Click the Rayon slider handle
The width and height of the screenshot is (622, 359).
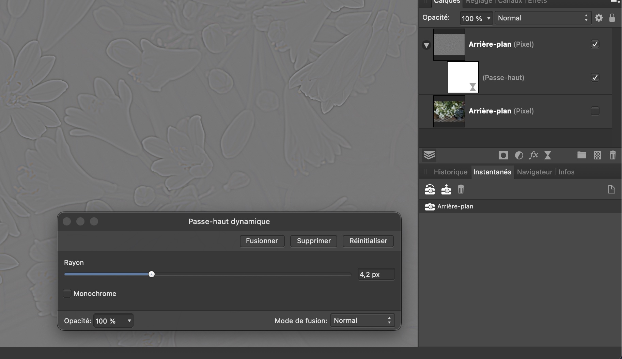tap(152, 274)
